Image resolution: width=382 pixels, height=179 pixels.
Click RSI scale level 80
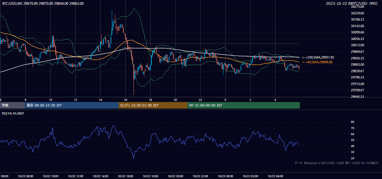coord(352,122)
